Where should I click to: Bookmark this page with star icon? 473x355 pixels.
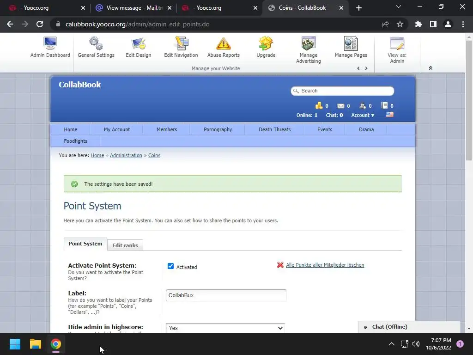400,24
